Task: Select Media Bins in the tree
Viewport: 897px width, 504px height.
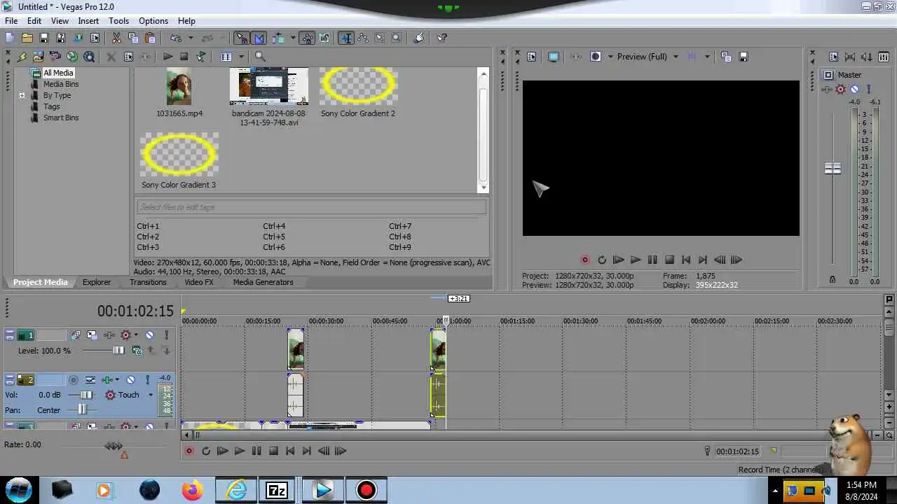Action: (x=61, y=84)
